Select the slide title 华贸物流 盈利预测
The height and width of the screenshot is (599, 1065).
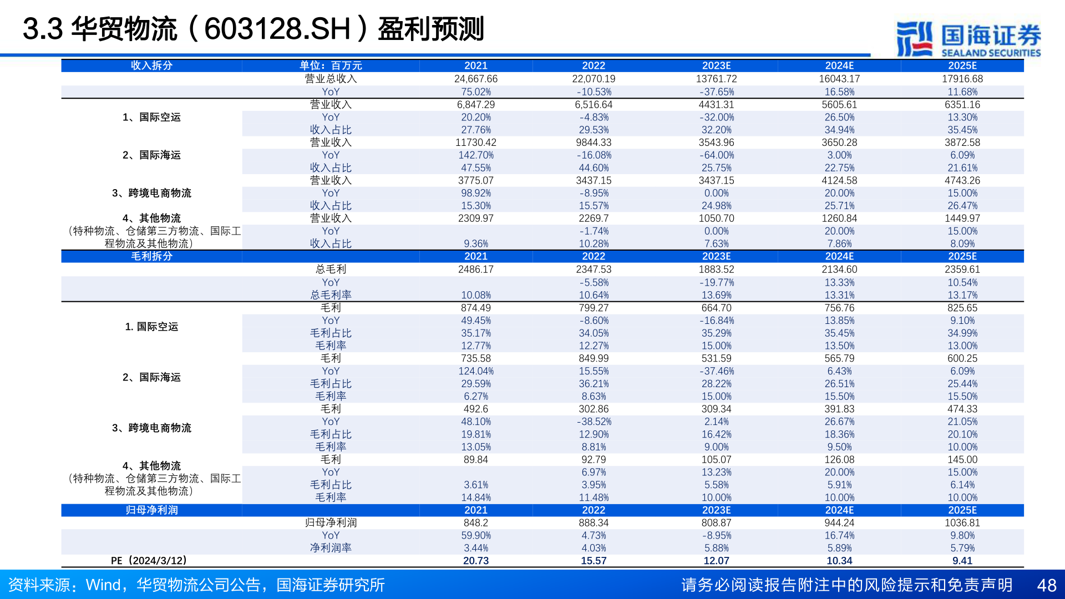coord(253,29)
